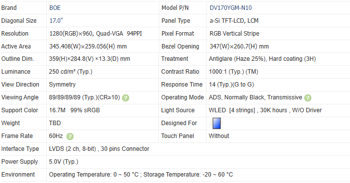Click the Operating Mode help icon
350x183 pixels.
click(x=308, y=98)
